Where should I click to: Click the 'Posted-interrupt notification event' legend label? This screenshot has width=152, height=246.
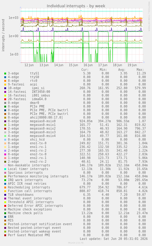(x=40, y=224)
